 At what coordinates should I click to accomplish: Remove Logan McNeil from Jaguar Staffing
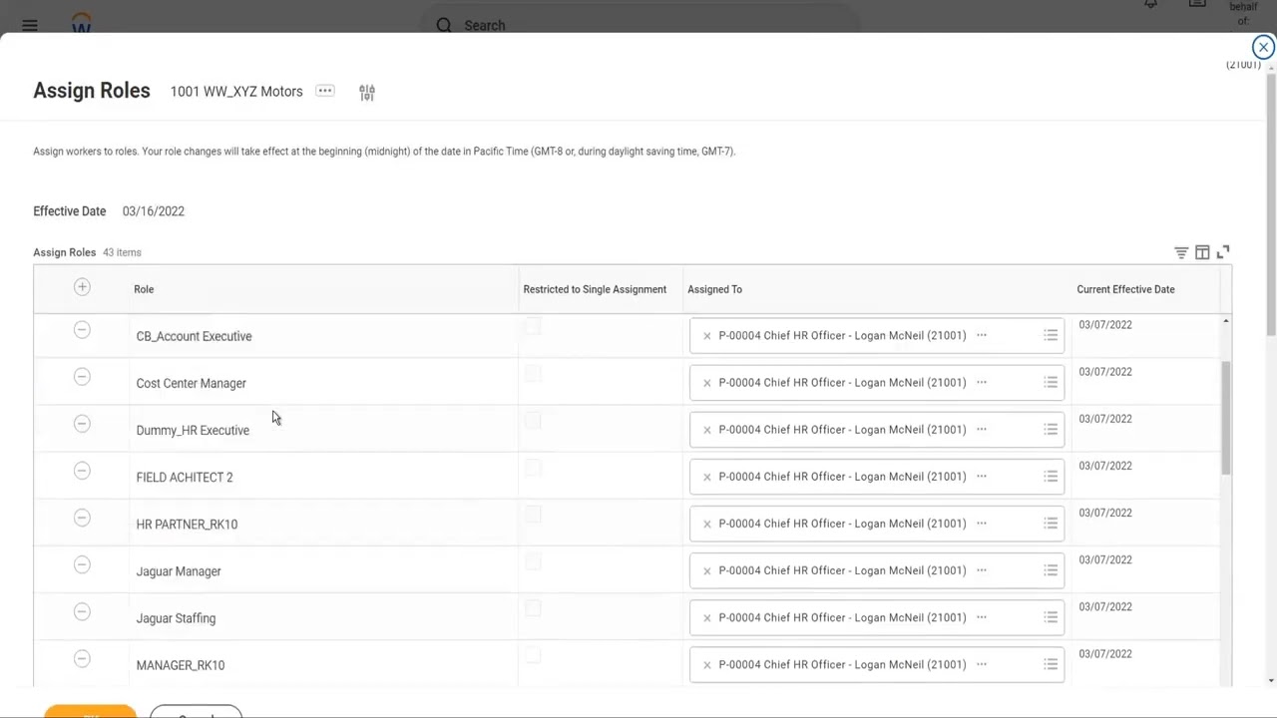click(x=707, y=618)
